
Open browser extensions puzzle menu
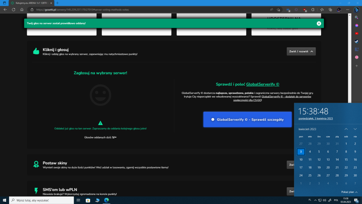(313, 10)
